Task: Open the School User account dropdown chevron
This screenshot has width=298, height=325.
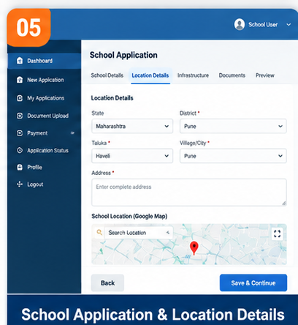Action: tap(289, 25)
